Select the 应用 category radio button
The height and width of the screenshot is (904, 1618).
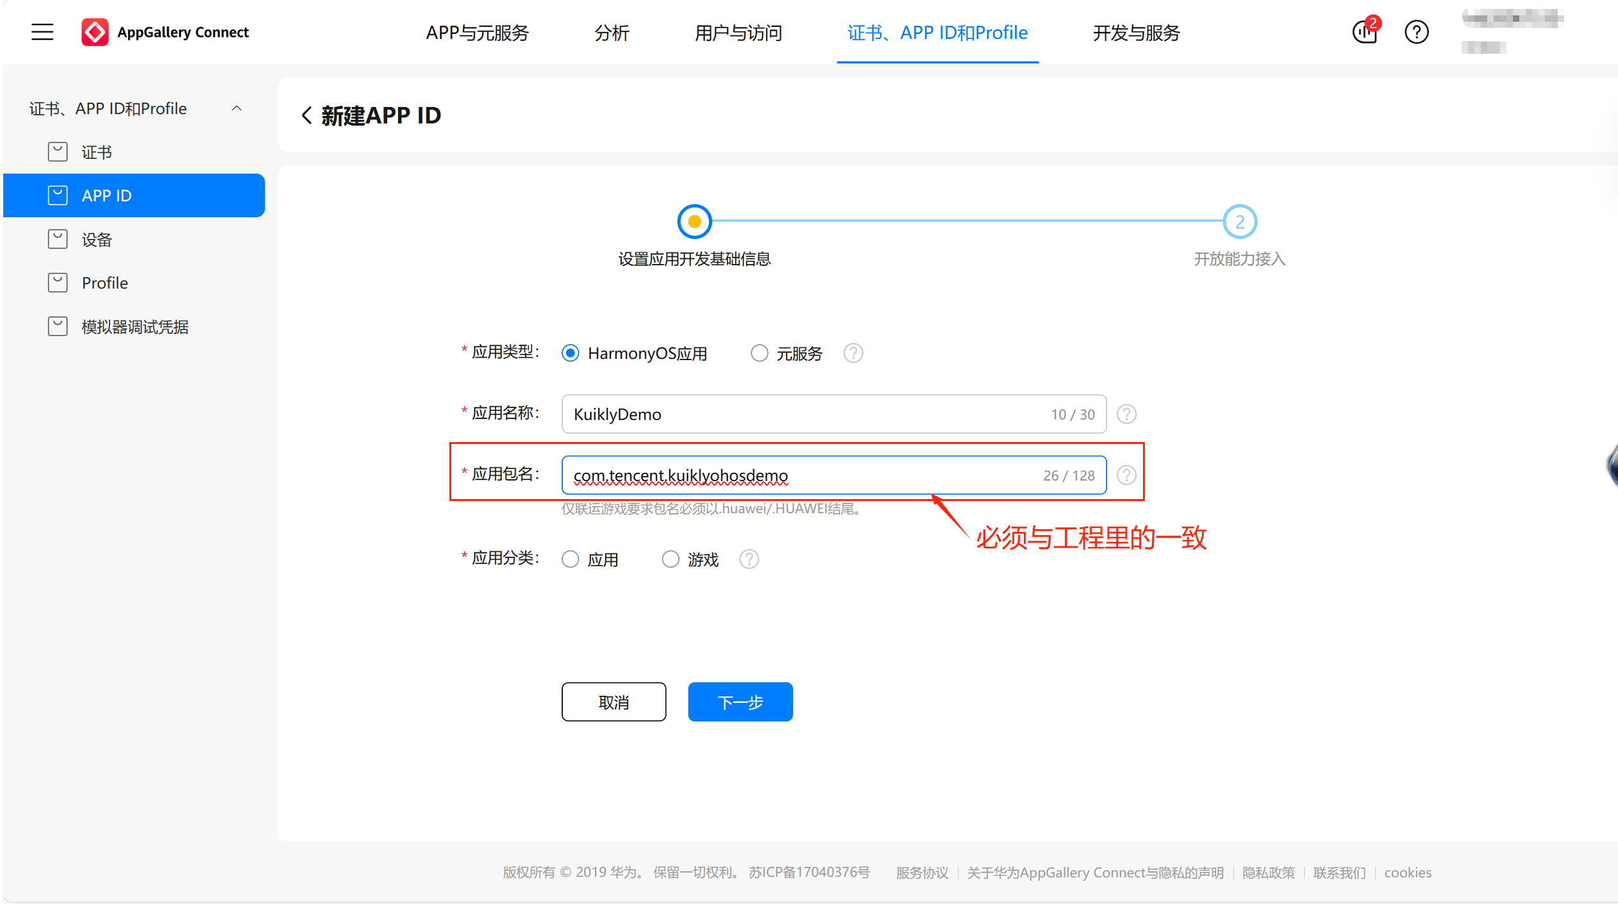point(570,559)
